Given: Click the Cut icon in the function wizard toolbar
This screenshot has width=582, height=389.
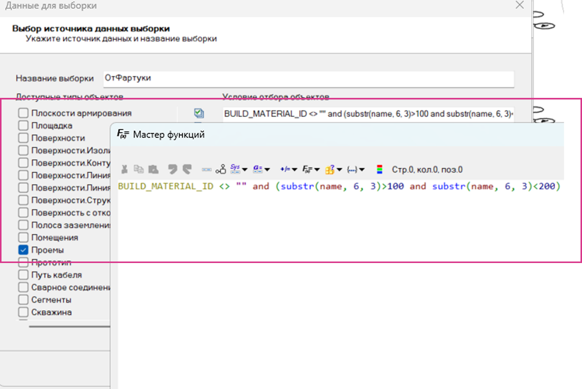Looking at the screenshot, I should pyautogui.click(x=125, y=170).
